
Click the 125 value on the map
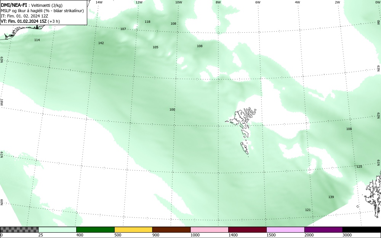tap(359, 167)
